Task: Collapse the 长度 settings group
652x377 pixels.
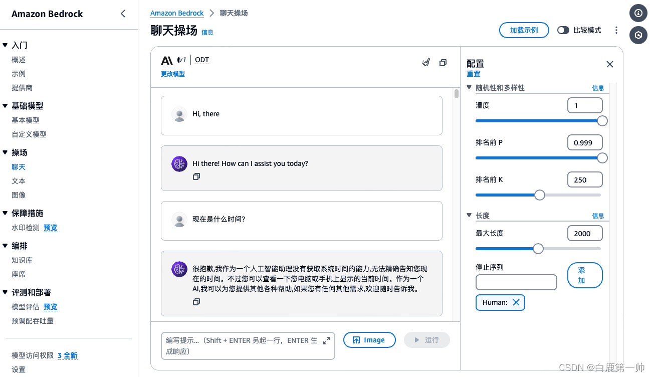Action: 470,216
